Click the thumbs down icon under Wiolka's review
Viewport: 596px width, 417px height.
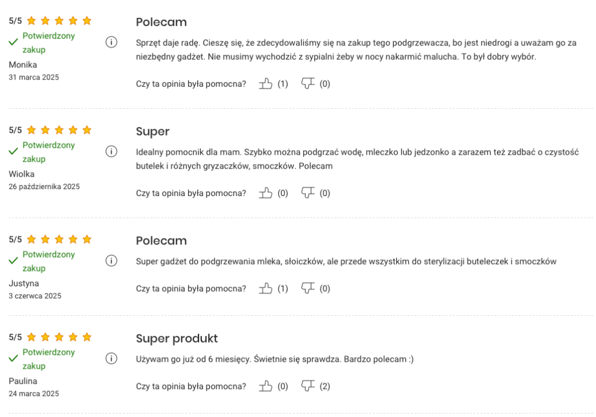[307, 193]
